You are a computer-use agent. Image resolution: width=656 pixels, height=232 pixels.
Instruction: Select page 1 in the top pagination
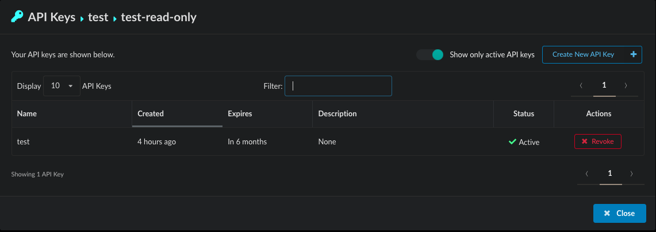click(x=604, y=85)
